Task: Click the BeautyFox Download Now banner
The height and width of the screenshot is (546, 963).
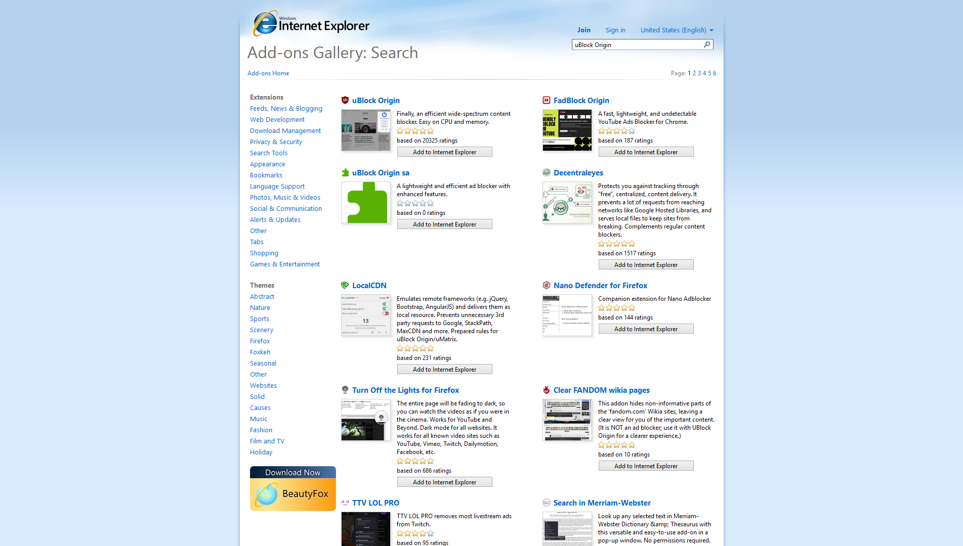Action: (293, 488)
